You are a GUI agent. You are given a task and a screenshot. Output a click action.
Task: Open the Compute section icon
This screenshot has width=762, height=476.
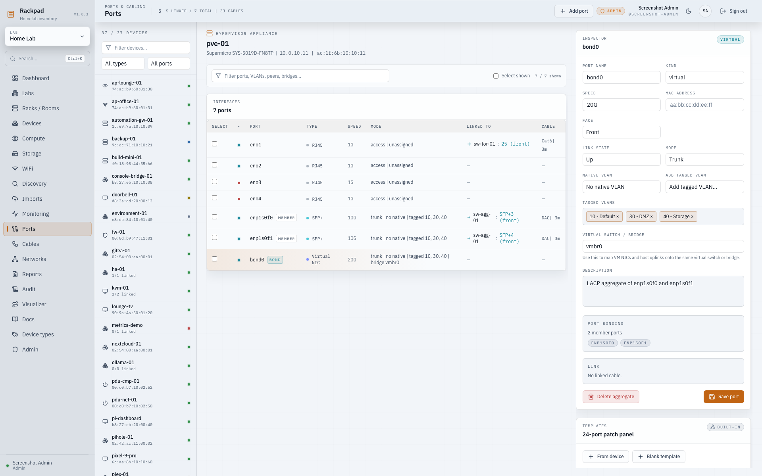coord(15,138)
